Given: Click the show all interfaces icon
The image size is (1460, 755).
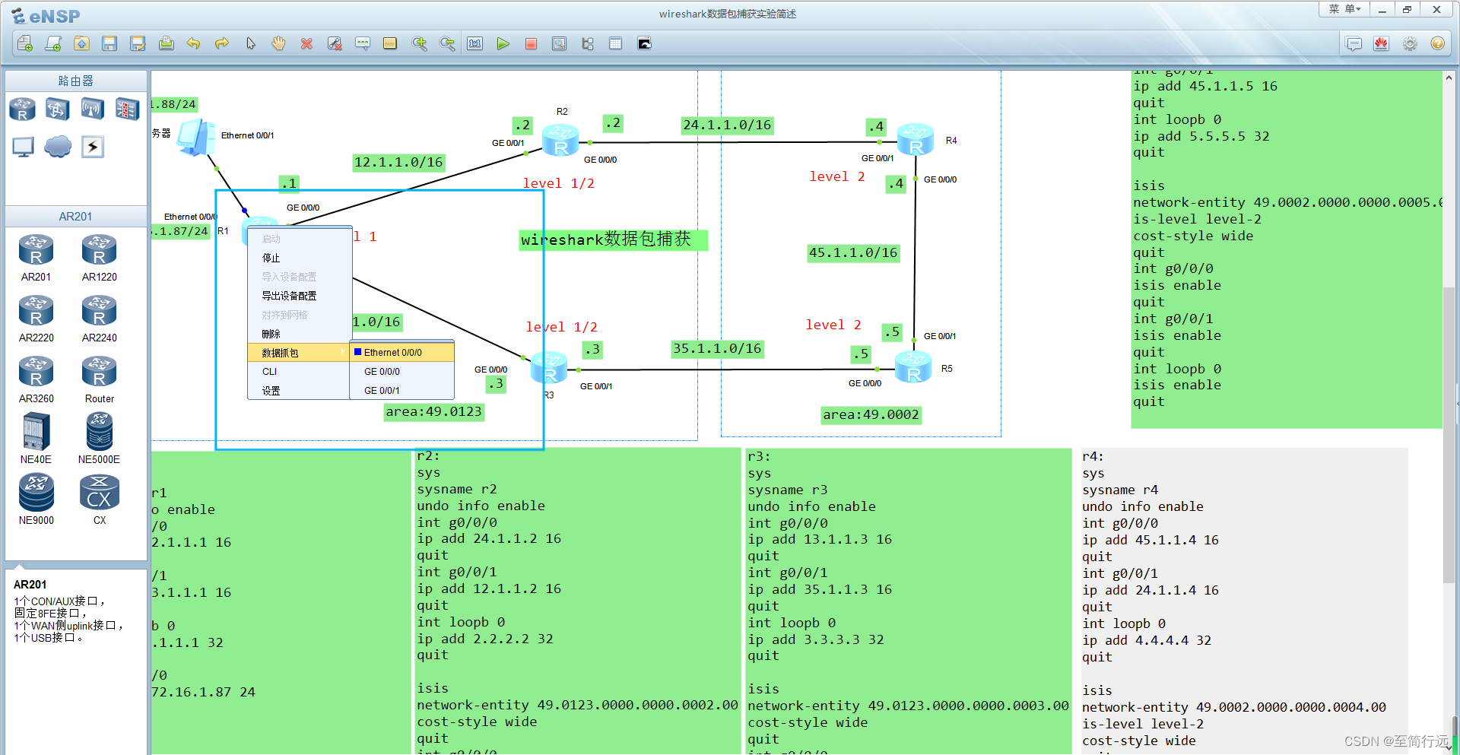Looking at the screenshot, I should 588,43.
